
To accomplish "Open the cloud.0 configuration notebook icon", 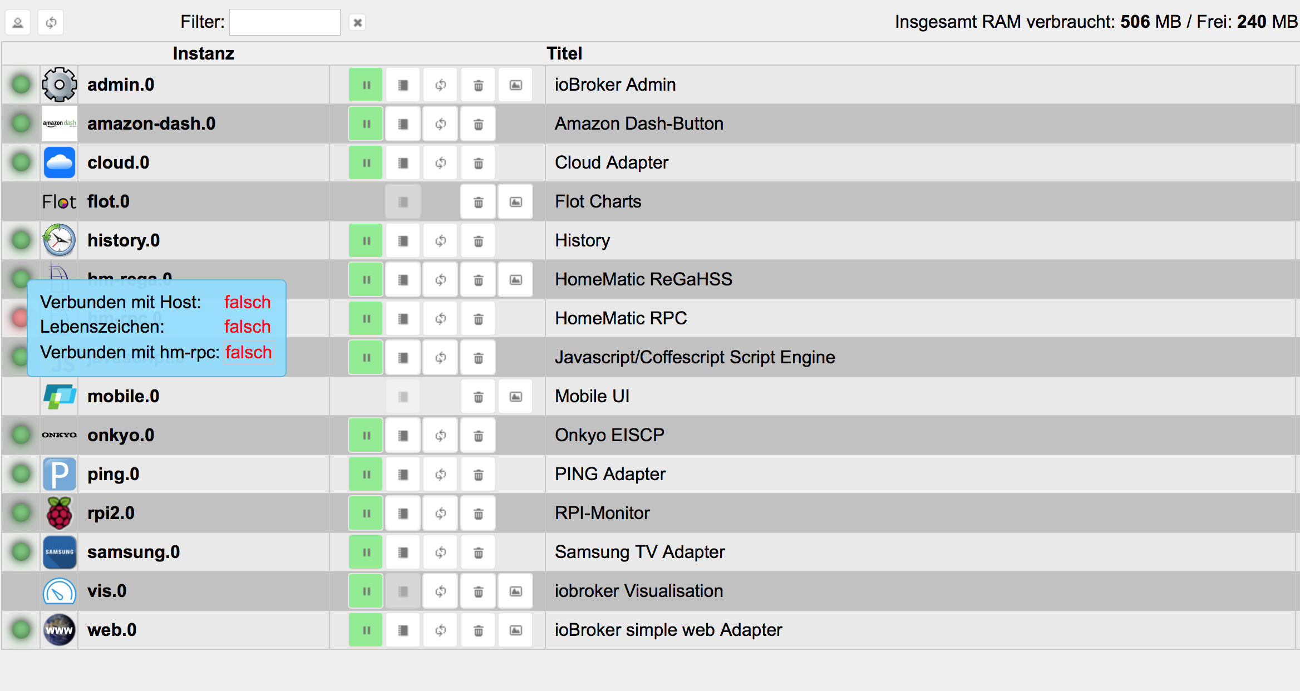I will click(x=403, y=163).
